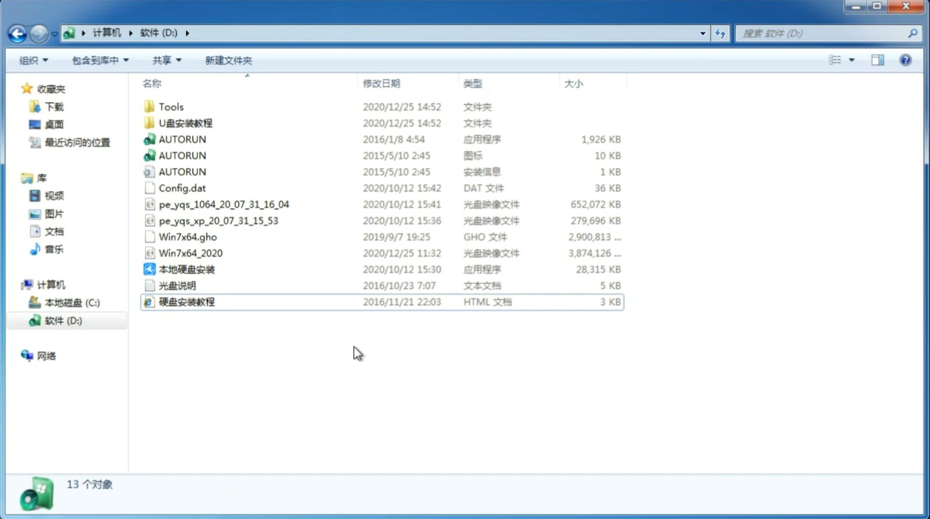Click 新建文件夹 button
This screenshot has height=519, width=930.
click(x=228, y=60)
